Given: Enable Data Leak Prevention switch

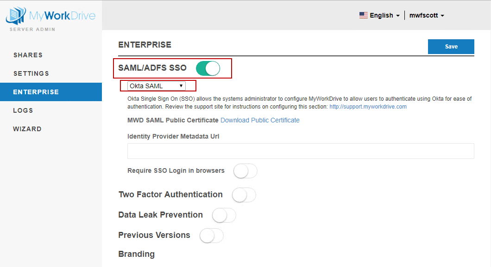Looking at the screenshot, I should click(224, 215).
